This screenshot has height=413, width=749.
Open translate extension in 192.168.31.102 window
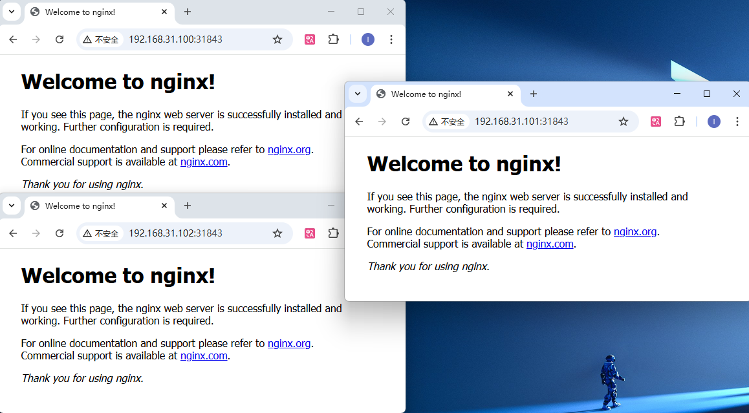[310, 233]
